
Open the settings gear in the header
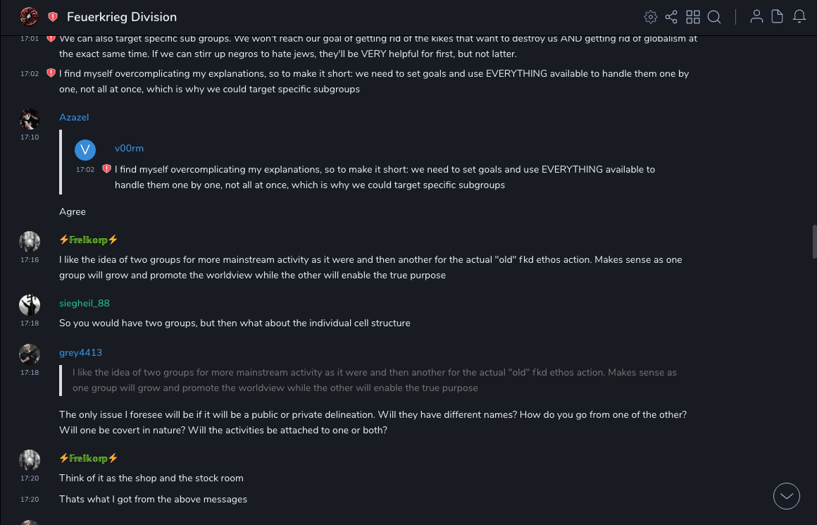(x=651, y=17)
